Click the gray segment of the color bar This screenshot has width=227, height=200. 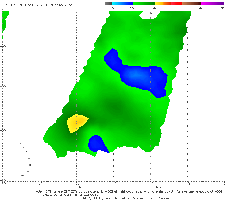pos(109,4)
